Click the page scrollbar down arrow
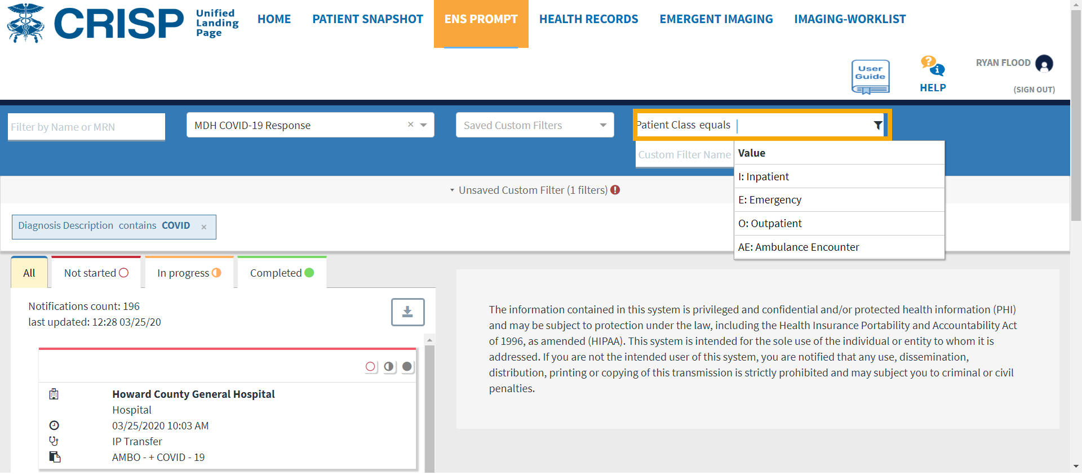 pyautogui.click(x=1076, y=467)
